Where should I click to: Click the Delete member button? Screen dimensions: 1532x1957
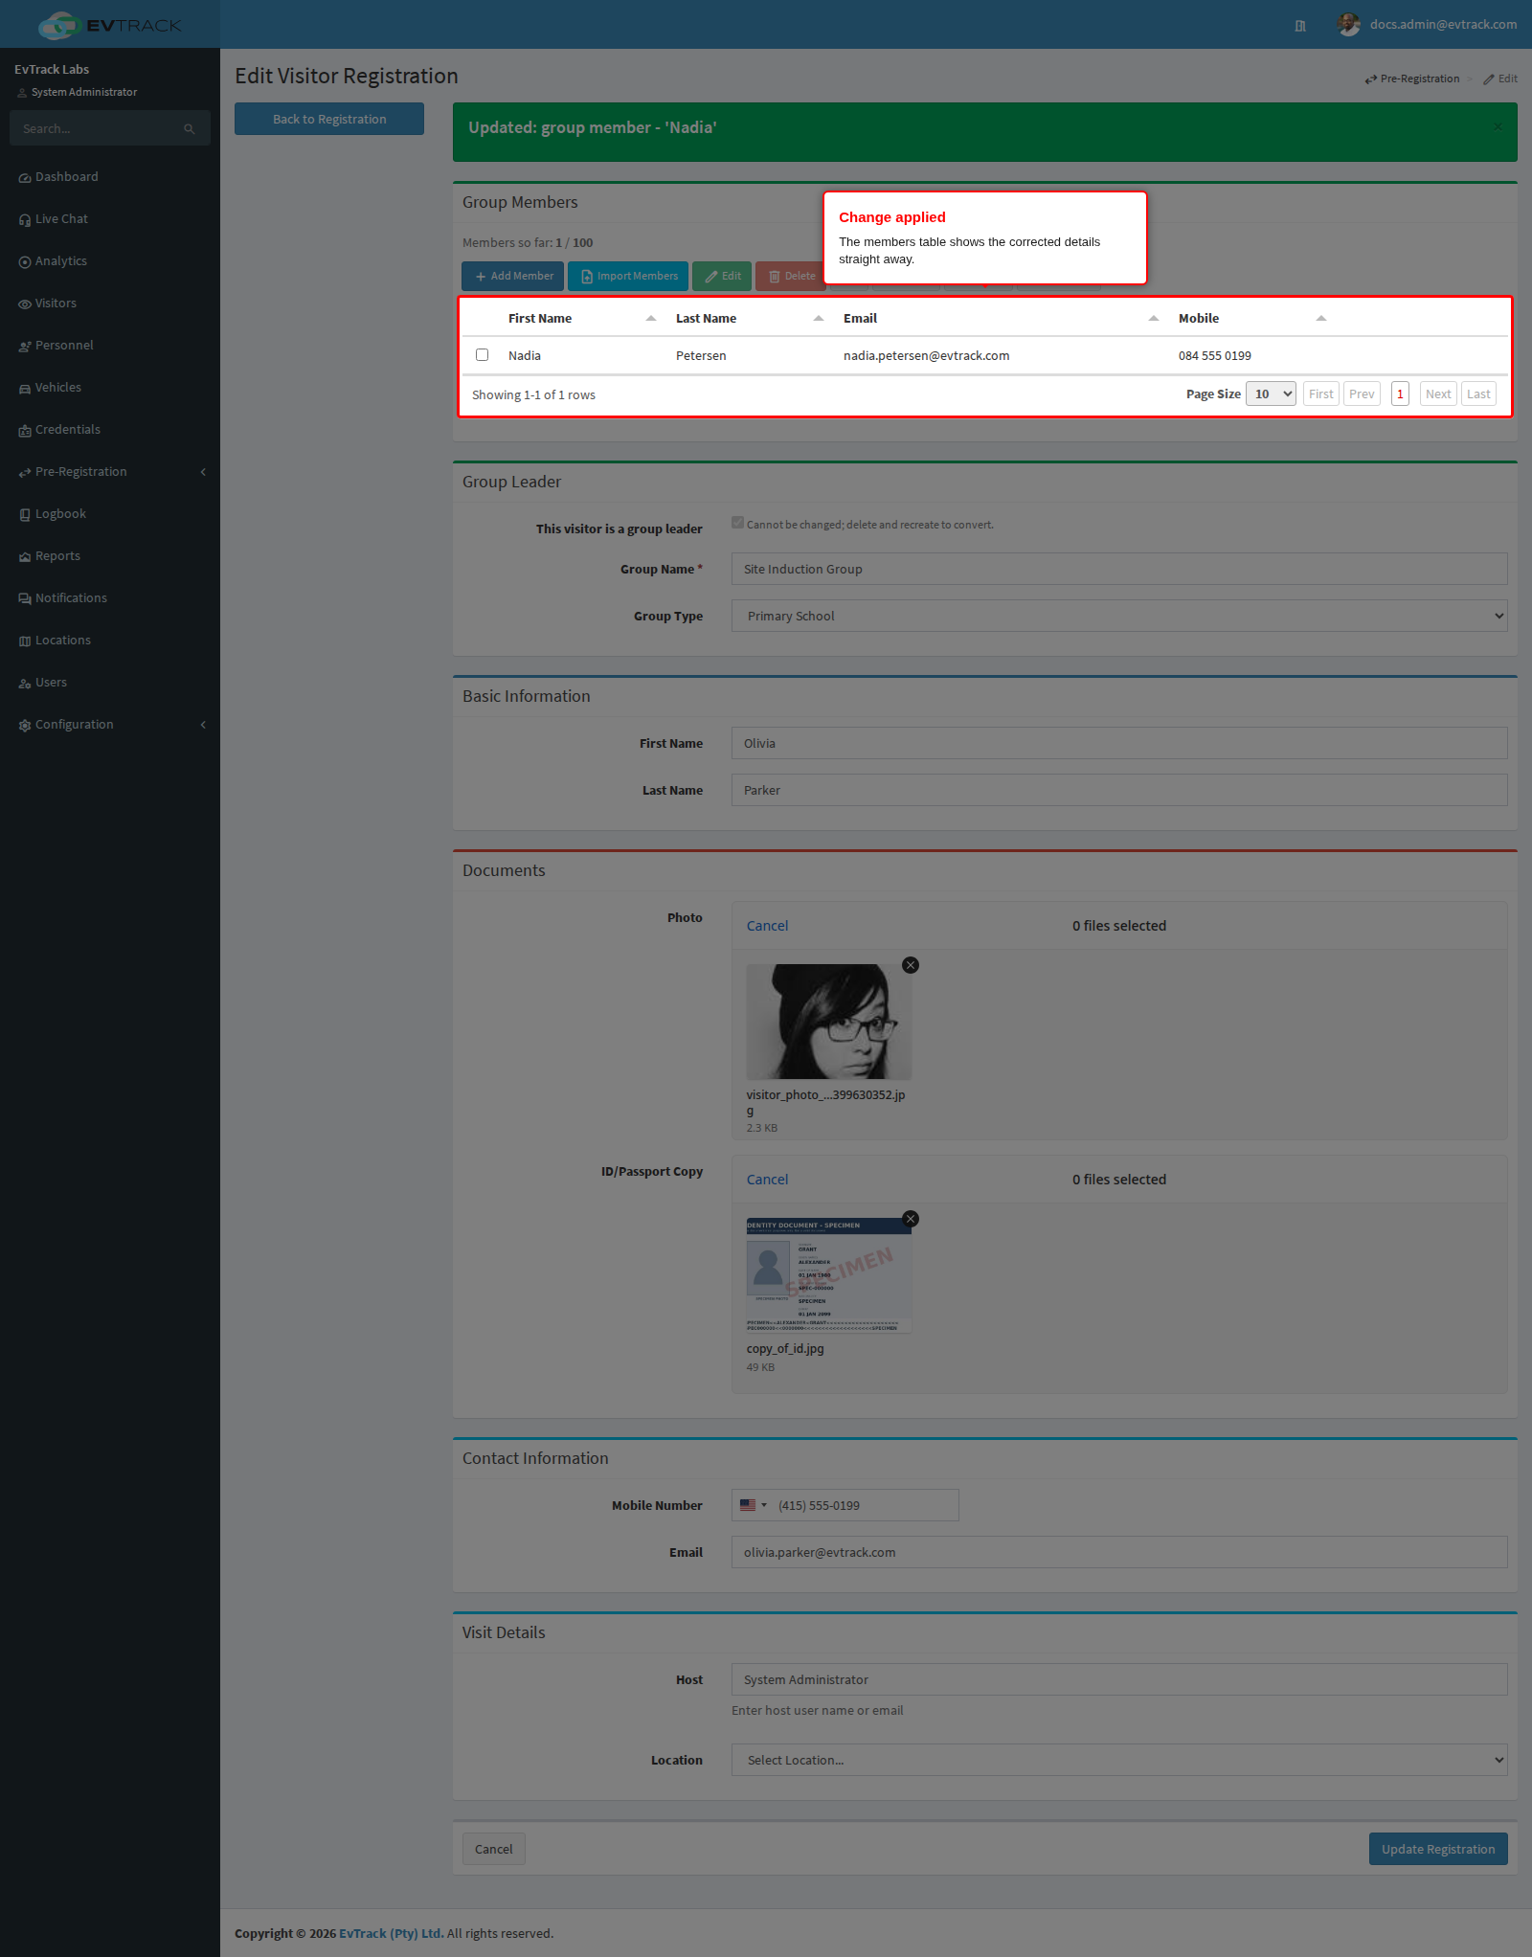click(x=791, y=276)
